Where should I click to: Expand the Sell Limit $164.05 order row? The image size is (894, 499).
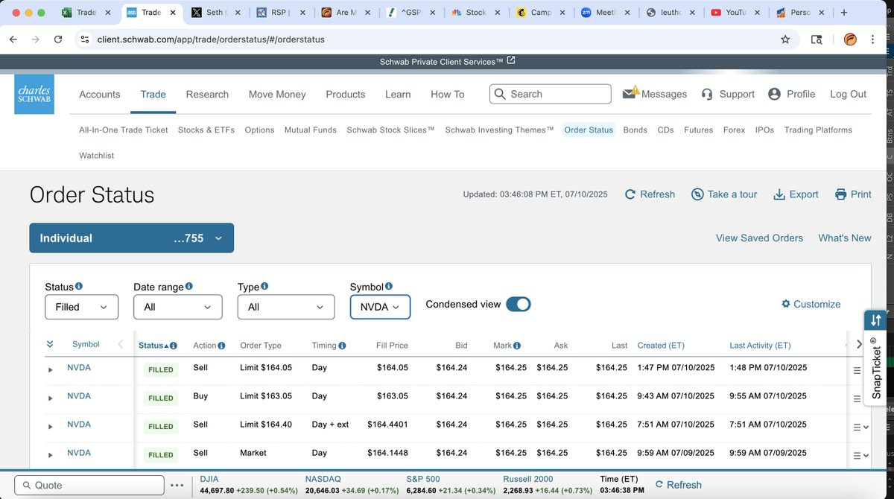(x=51, y=370)
